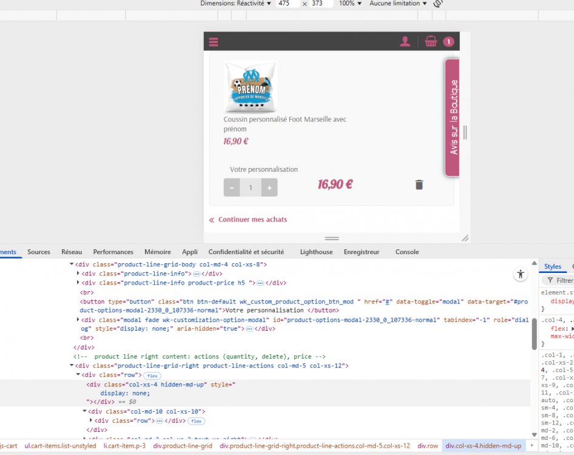574x455 pixels.
Task: Switch to the Mémoire tab
Action: point(157,252)
